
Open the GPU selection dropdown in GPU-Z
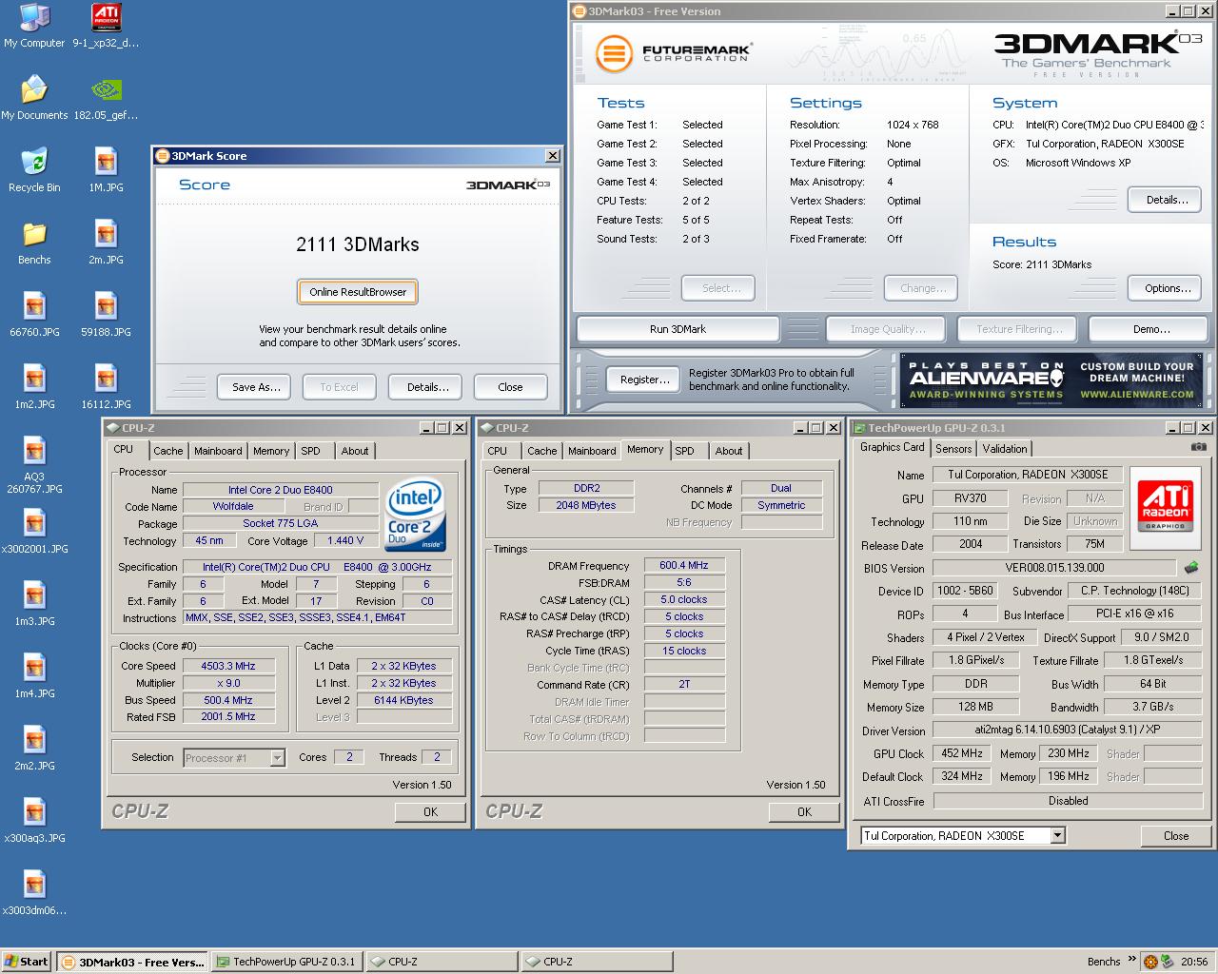pos(1057,835)
